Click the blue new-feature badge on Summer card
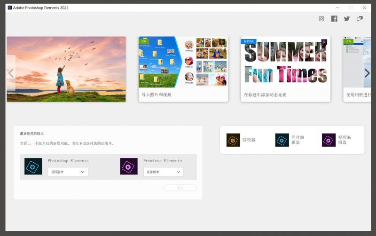Viewport: 376px width, 236px height. 249,41
